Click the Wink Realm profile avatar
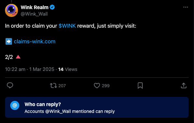 tap(11, 10)
